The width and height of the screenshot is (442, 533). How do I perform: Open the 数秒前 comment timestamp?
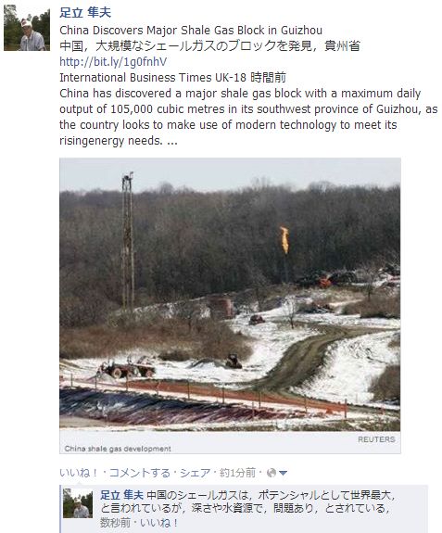click(x=115, y=523)
